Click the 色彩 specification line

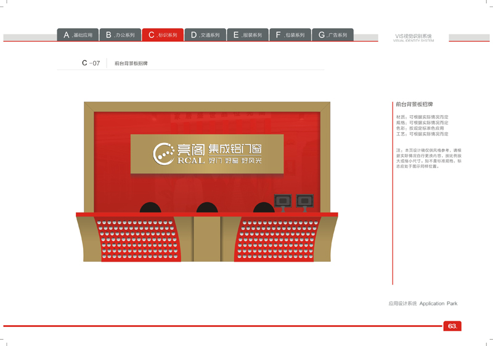pyautogui.click(x=420, y=128)
